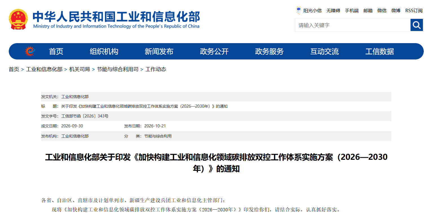Open the 邮箱 link

click(368, 10)
